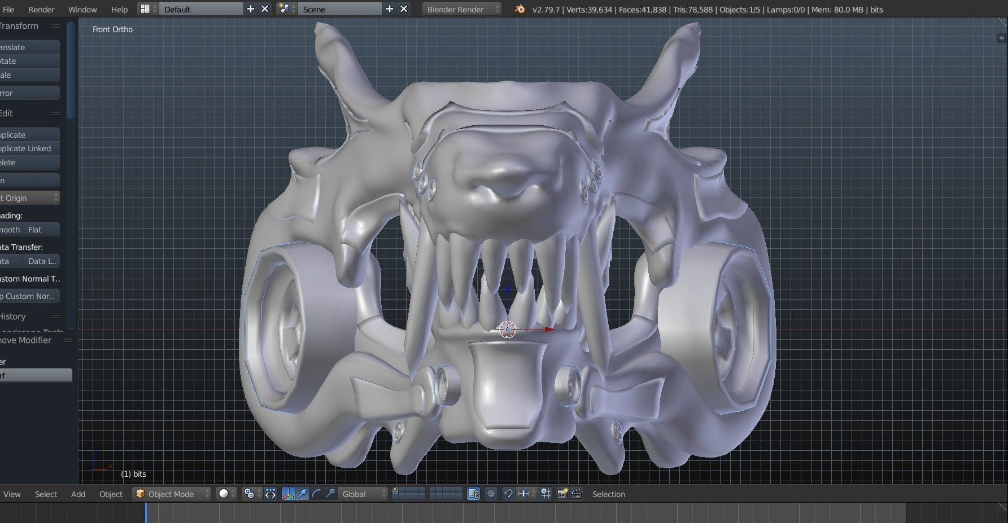1008x523 pixels.
Task: Add a new screen layout with plus button
Action: click(x=251, y=9)
